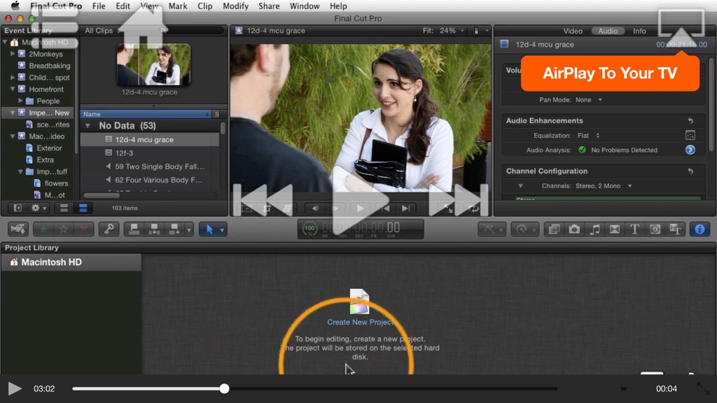Image resolution: width=717 pixels, height=403 pixels.
Task: Mark selection as Favorite with green star
Action: point(43,229)
